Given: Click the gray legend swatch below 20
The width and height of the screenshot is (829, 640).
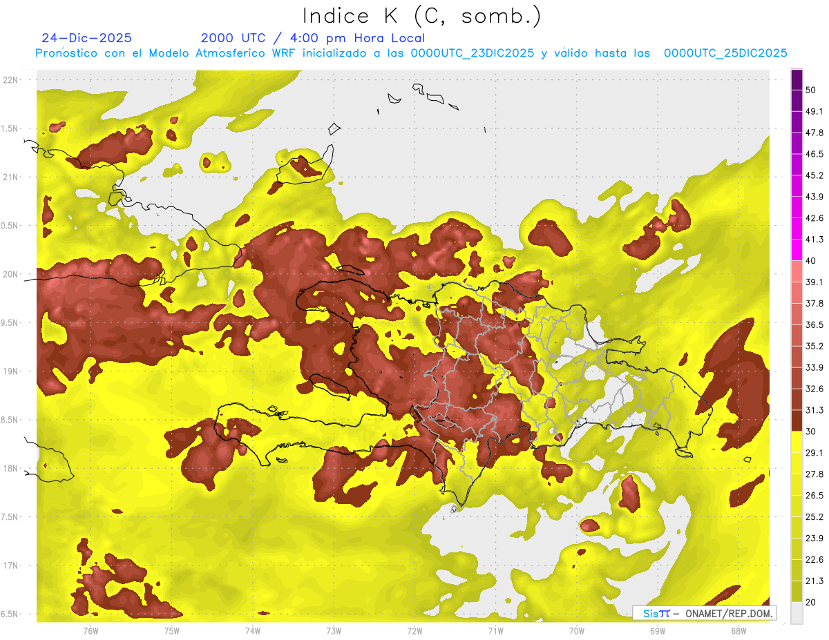Looking at the screenshot, I should 797,613.
